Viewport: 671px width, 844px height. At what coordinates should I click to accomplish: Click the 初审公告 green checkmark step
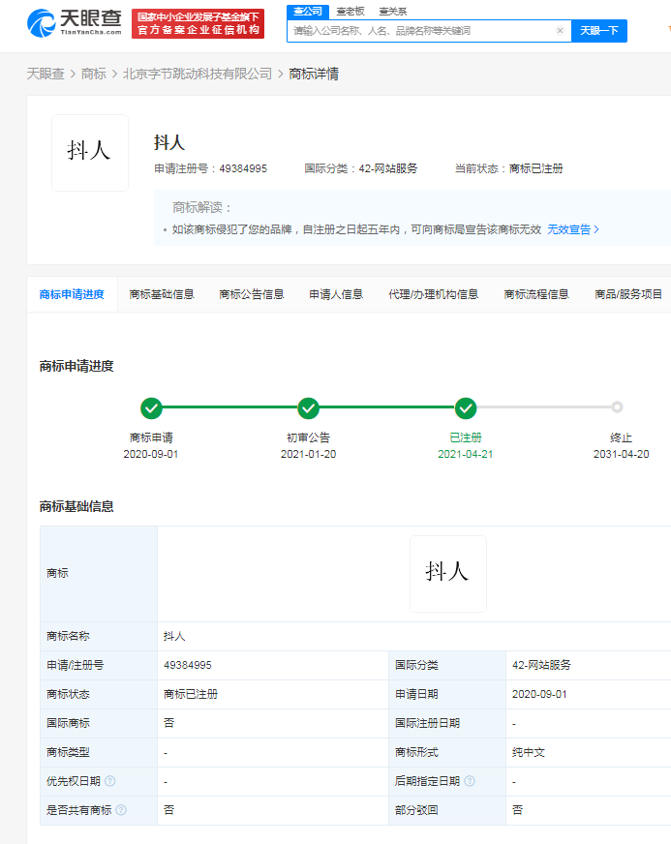(309, 408)
